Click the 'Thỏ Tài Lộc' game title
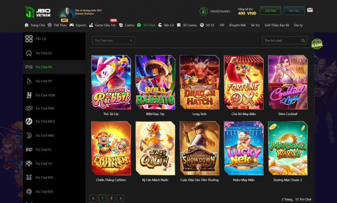The image size is (337, 203). [x=111, y=114]
